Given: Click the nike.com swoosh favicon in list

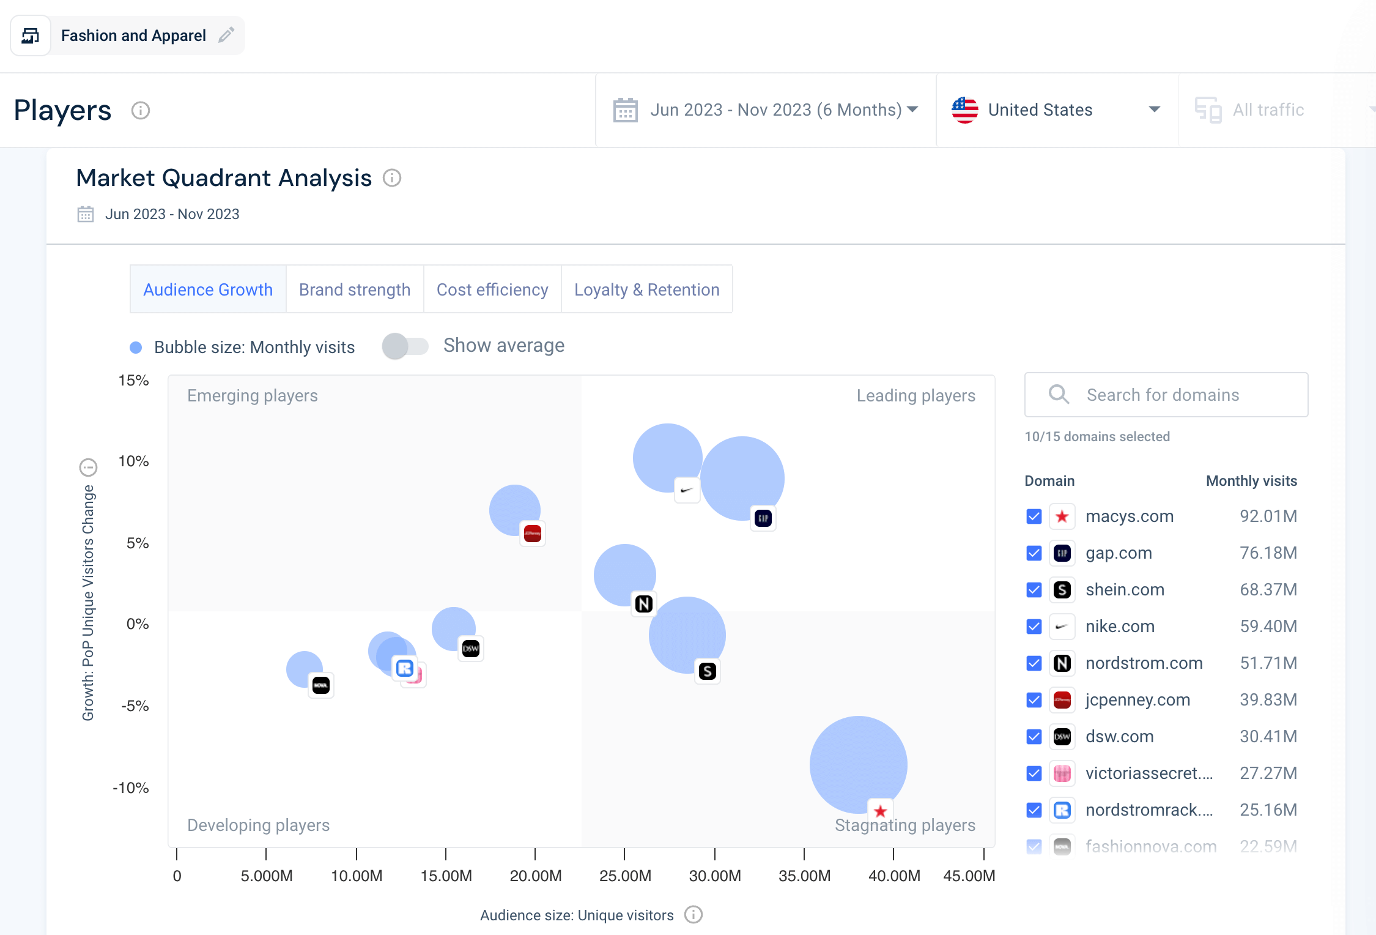Looking at the screenshot, I should (x=1062, y=627).
